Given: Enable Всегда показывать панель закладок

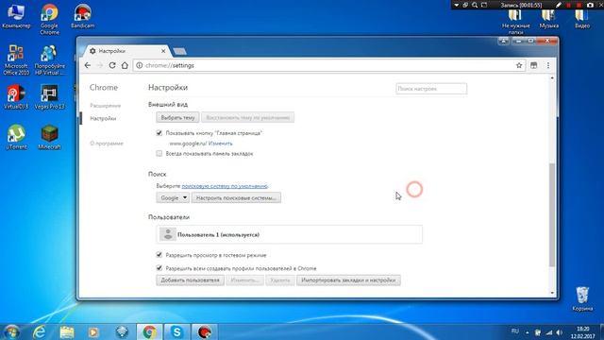Looking at the screenshot, I should (x=159, y=153).
